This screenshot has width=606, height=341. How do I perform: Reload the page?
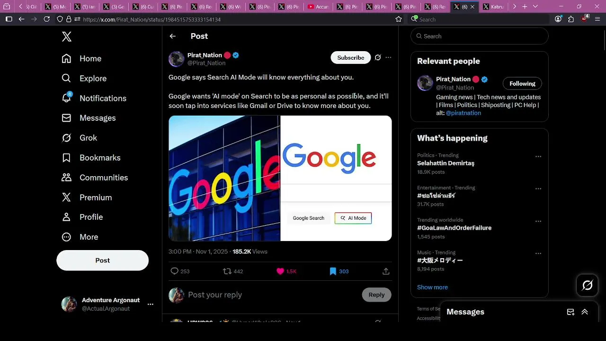pyautogui.click(x=46, y=19)
